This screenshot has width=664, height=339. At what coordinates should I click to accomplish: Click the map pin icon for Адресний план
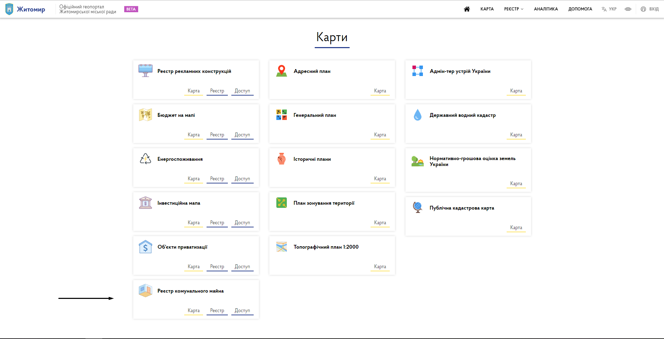282,71
